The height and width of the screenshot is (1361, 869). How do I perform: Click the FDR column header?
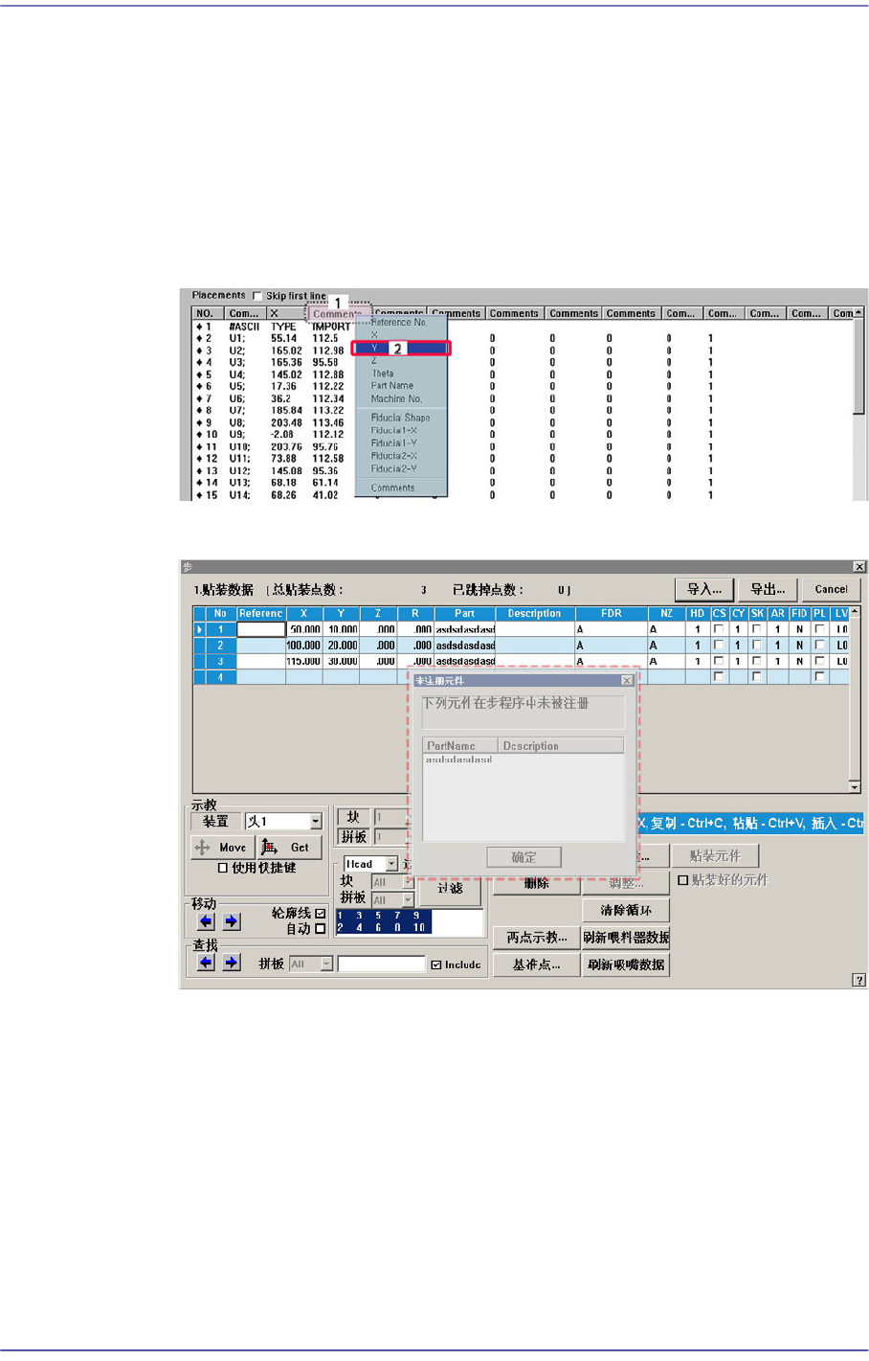tap(612, 613)
